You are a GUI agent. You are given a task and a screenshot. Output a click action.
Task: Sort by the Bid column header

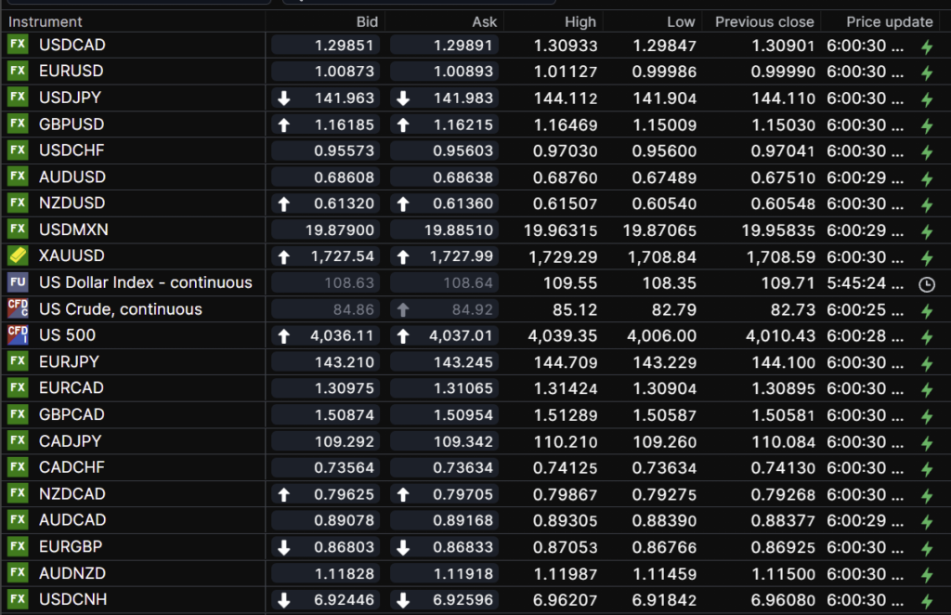[367, 21]
